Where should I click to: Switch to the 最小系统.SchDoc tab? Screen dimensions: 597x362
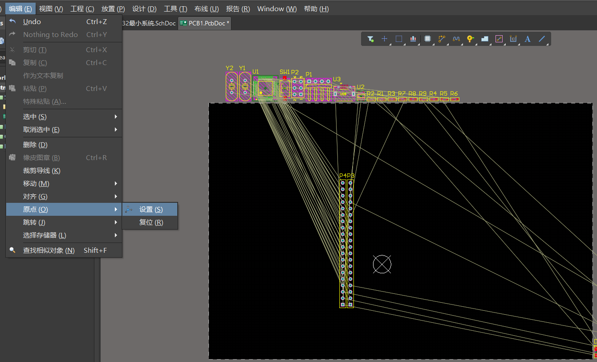click(x=149, y=23)
